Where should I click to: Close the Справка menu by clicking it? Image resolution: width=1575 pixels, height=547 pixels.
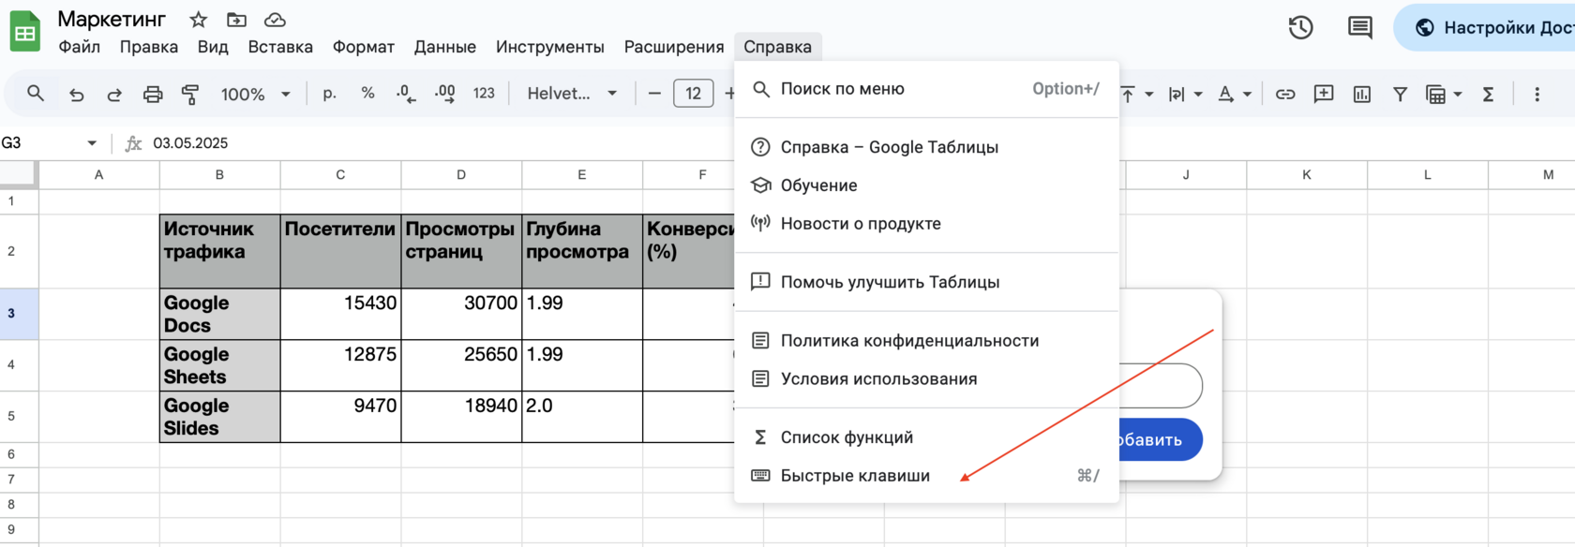778,47
